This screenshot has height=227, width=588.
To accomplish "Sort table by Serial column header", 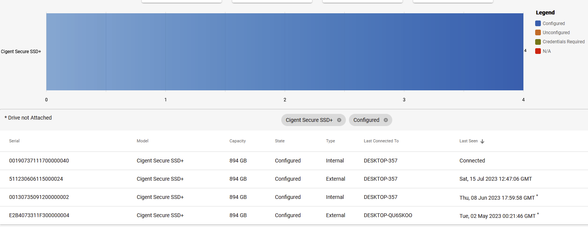I will (14, 141).
